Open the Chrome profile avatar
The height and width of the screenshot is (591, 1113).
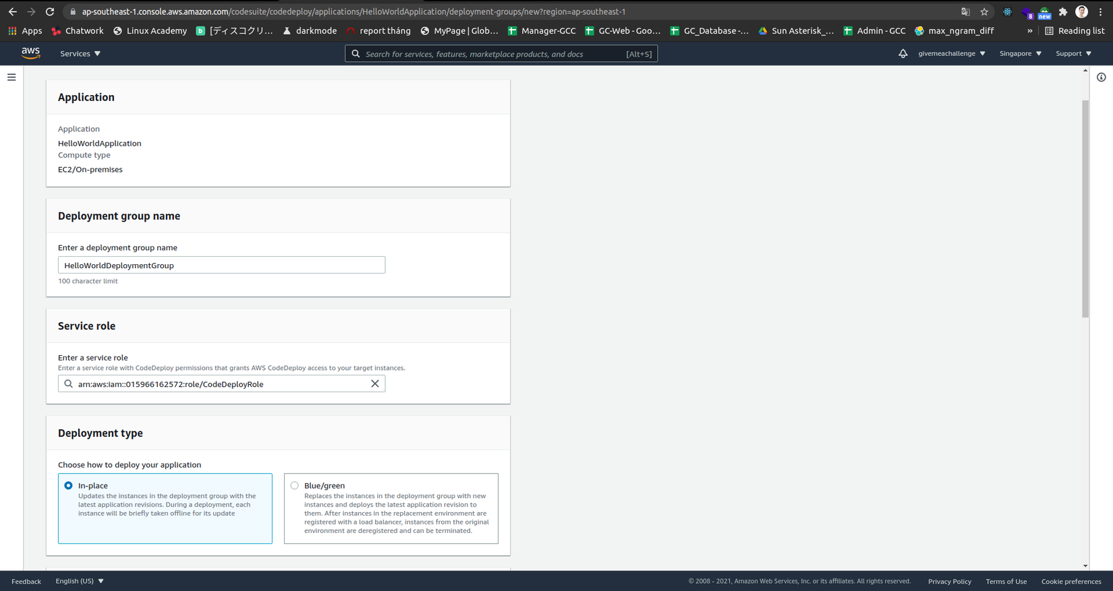[x=1081, y=11]
